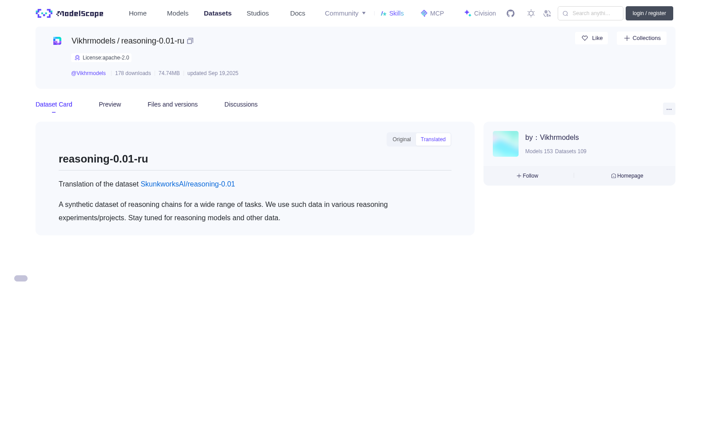Click the '74.74MB' size text
This screenshot has width=711, height=444.
[169, 73]
